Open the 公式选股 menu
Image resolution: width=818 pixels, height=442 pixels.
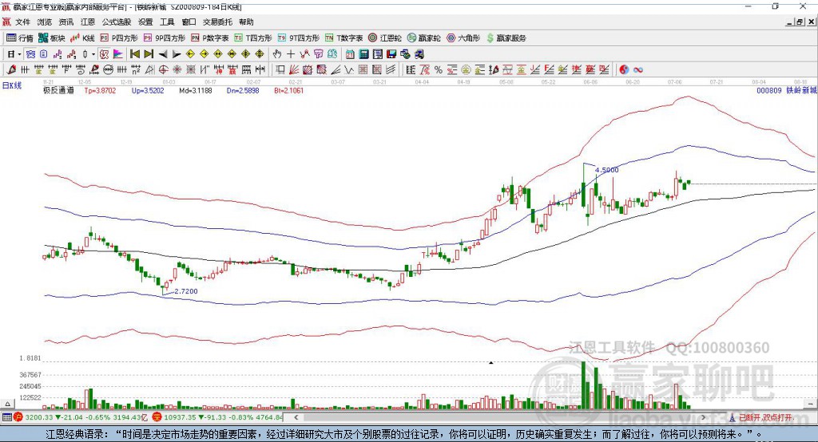(117, 22)
